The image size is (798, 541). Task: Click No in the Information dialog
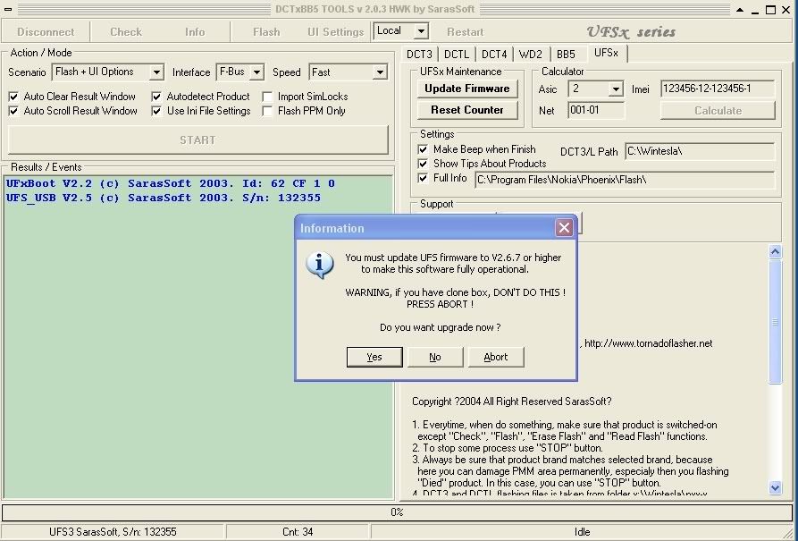(x=435, y=357)
